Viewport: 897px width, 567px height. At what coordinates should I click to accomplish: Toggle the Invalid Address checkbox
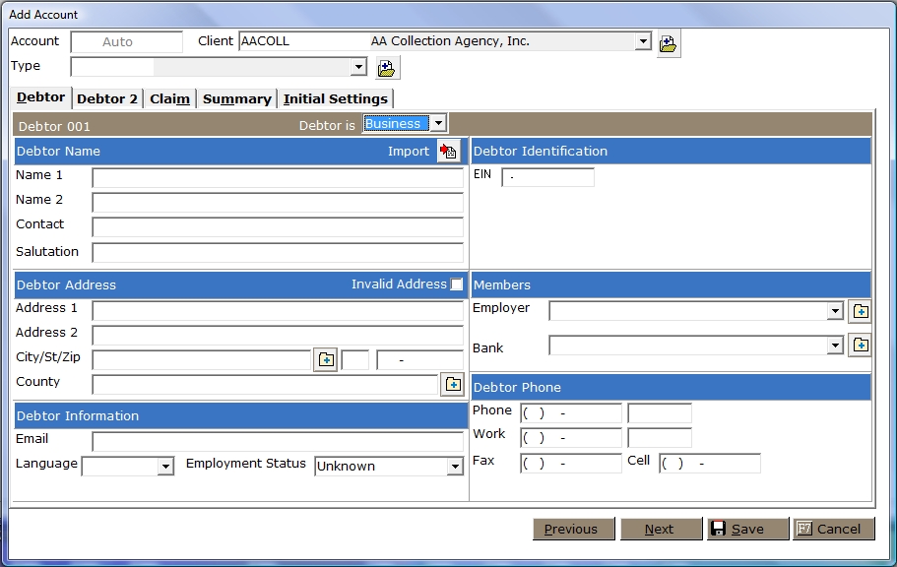coord(456,284)
